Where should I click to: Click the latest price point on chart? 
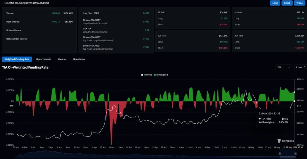294,101
